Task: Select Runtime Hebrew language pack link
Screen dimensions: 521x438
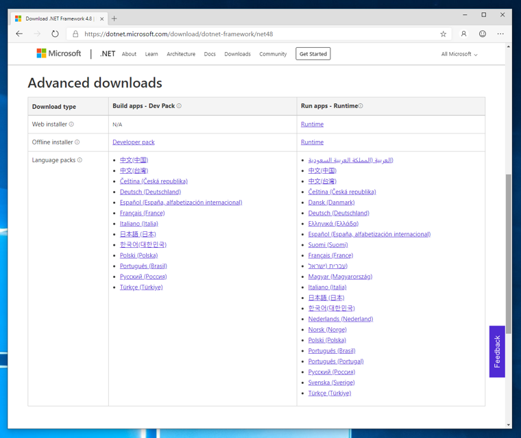Action: point(328,266)
